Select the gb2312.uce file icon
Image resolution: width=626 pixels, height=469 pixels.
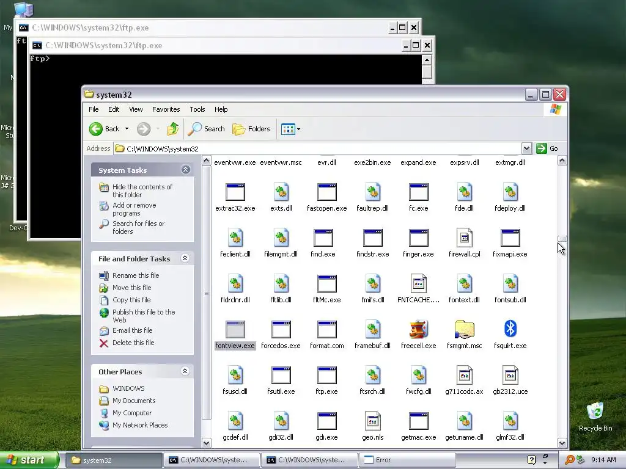[x=510, y=376]
